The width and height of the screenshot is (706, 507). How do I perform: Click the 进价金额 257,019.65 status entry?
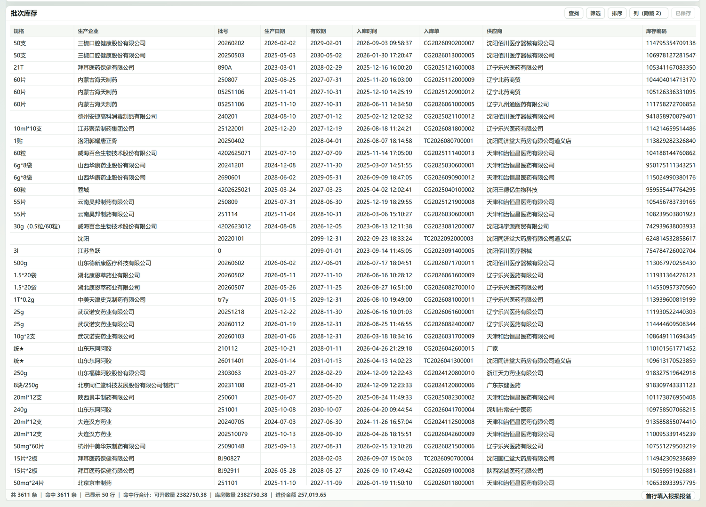pos(301,495)
